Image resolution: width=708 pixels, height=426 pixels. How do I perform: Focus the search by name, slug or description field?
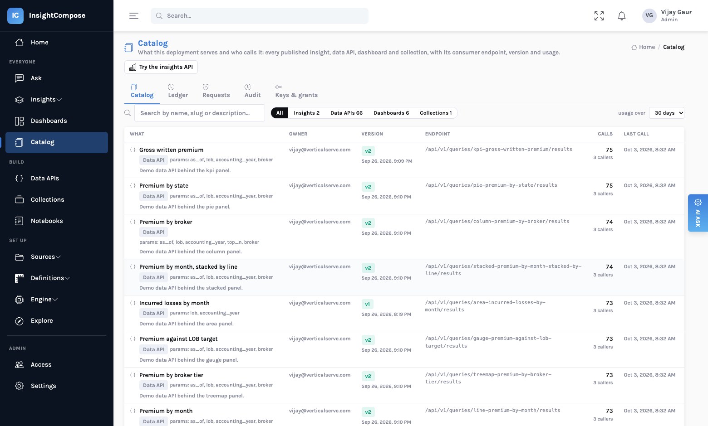pos(200,113)
